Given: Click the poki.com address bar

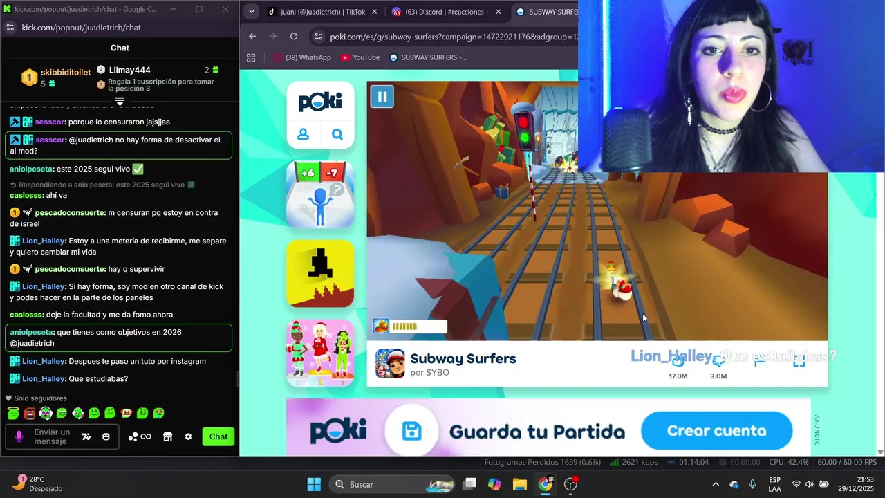Looking at the screenshot, I should pos(453,37).
